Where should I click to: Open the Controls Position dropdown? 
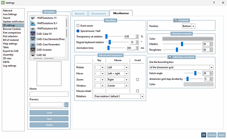click(189, 26)
